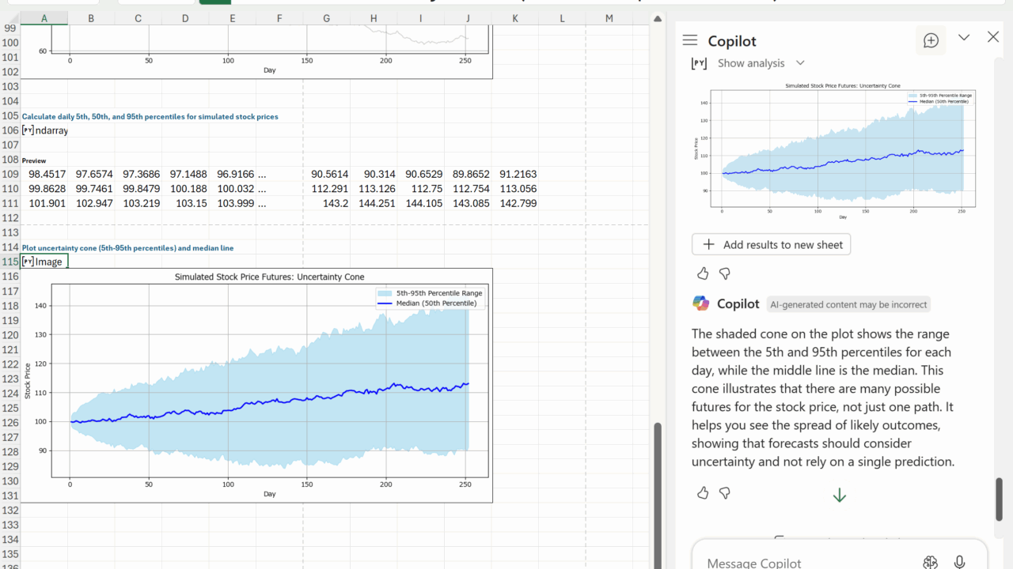Activate the microphone for voice input
This screenshot has width=1013, height=569.
[959, 562]
